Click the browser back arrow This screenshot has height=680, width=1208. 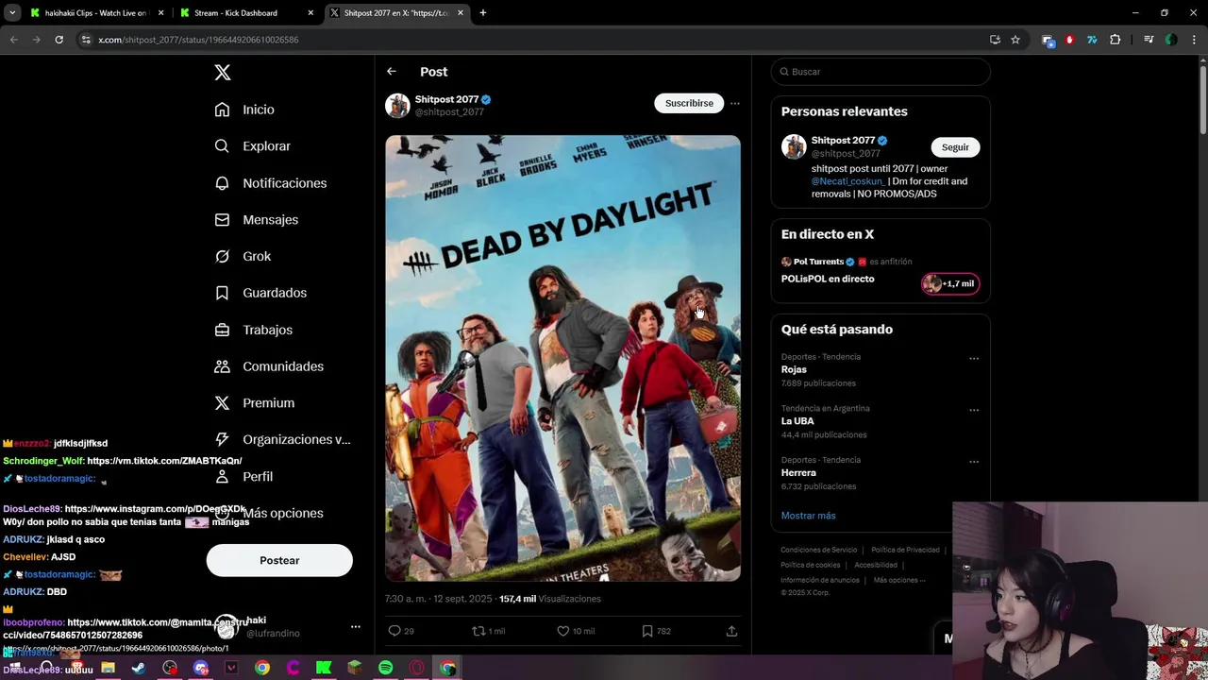(x=14, y=40)
